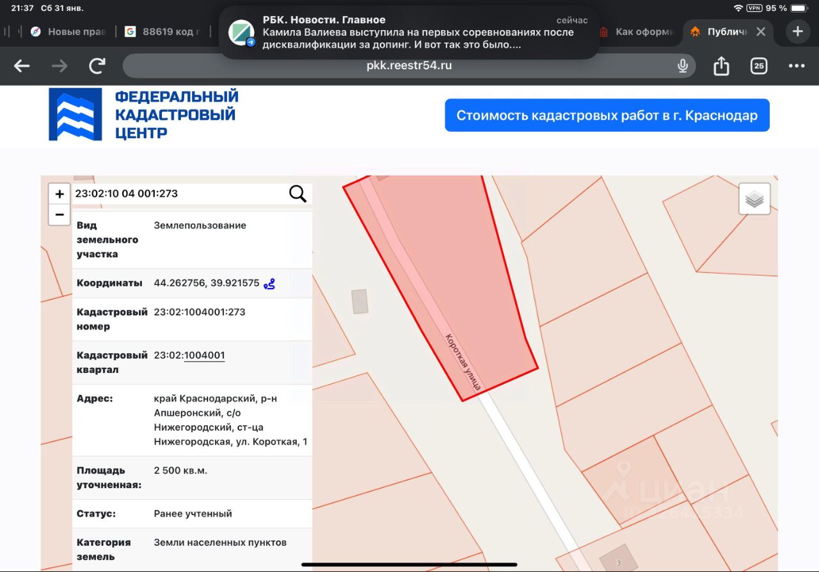Show all 25 open tabs

759,65
